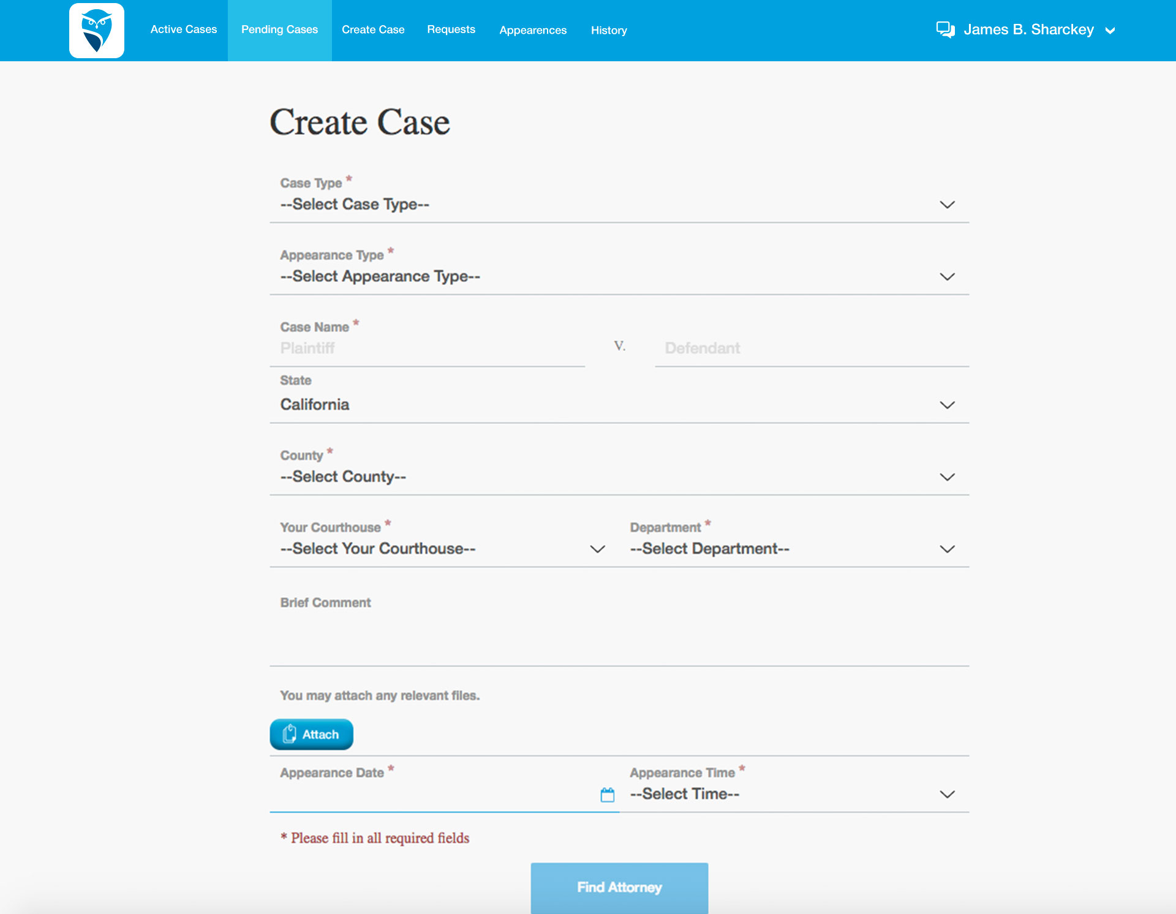The image size is (1176, 914).
Task: Click the calendar icon for Appearance Date
Action: point(607,795)
